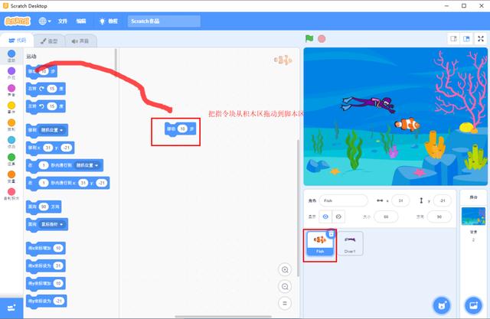Show the sprite using the eye button
Screen dimensions: 490x319
click(x=325, y=216)
